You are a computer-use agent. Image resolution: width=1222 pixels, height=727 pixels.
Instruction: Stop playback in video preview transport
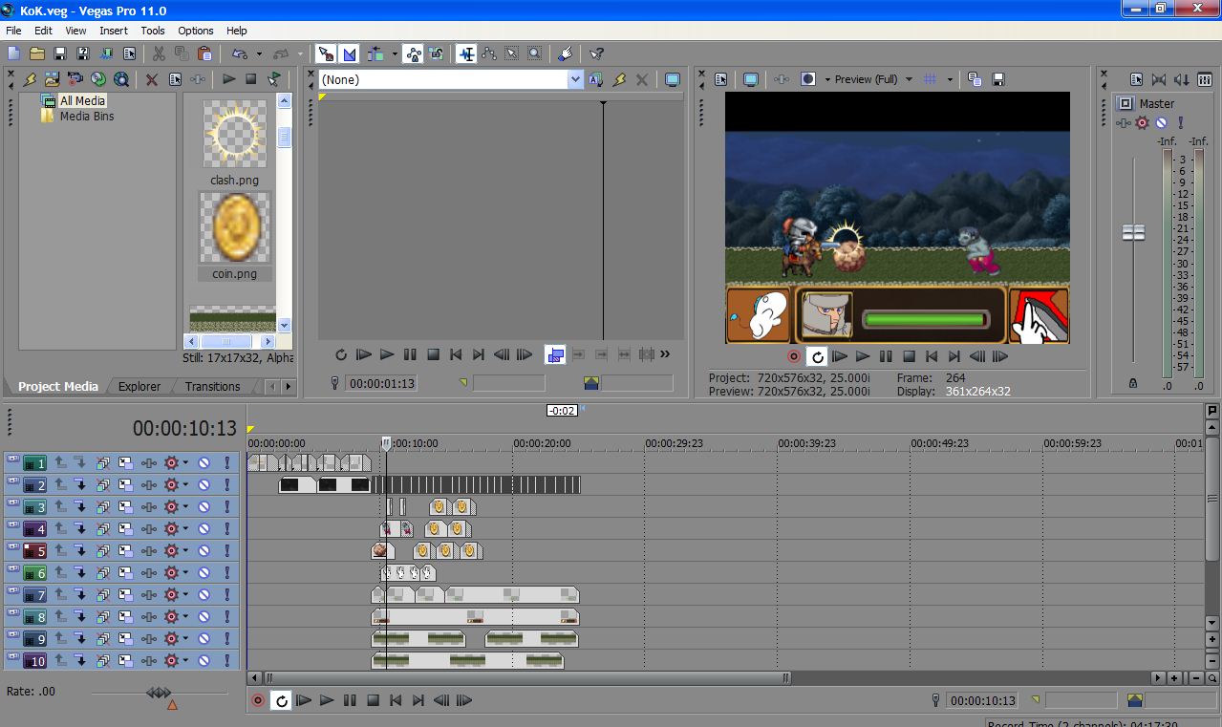[x=909, y=356]
